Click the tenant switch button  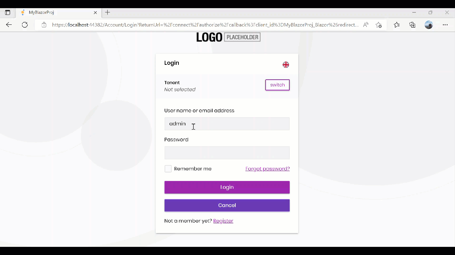(x=277, y=85)
